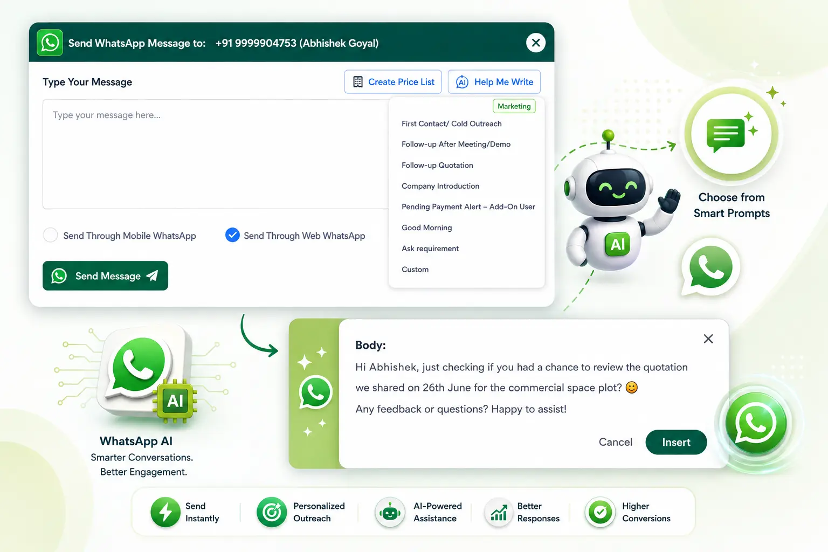This screenshot has height=552, width=828.
Task: Click the WhatsApp bubble icon below Smart Prompts
Action: 710,267
